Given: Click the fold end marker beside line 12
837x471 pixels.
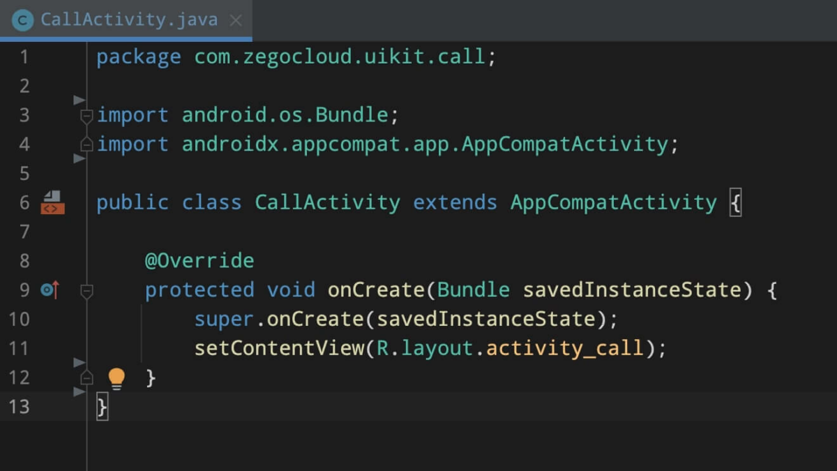Looking at the screenshot, I should 86,377.
